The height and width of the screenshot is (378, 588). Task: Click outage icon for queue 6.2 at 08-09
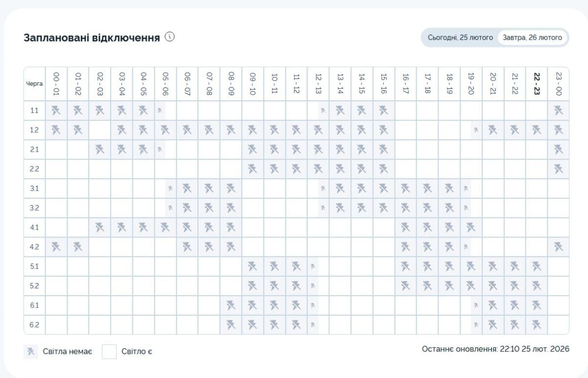231,325
